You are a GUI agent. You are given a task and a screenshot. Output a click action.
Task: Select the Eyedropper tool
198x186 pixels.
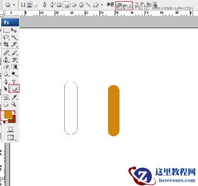coord(14,97)
